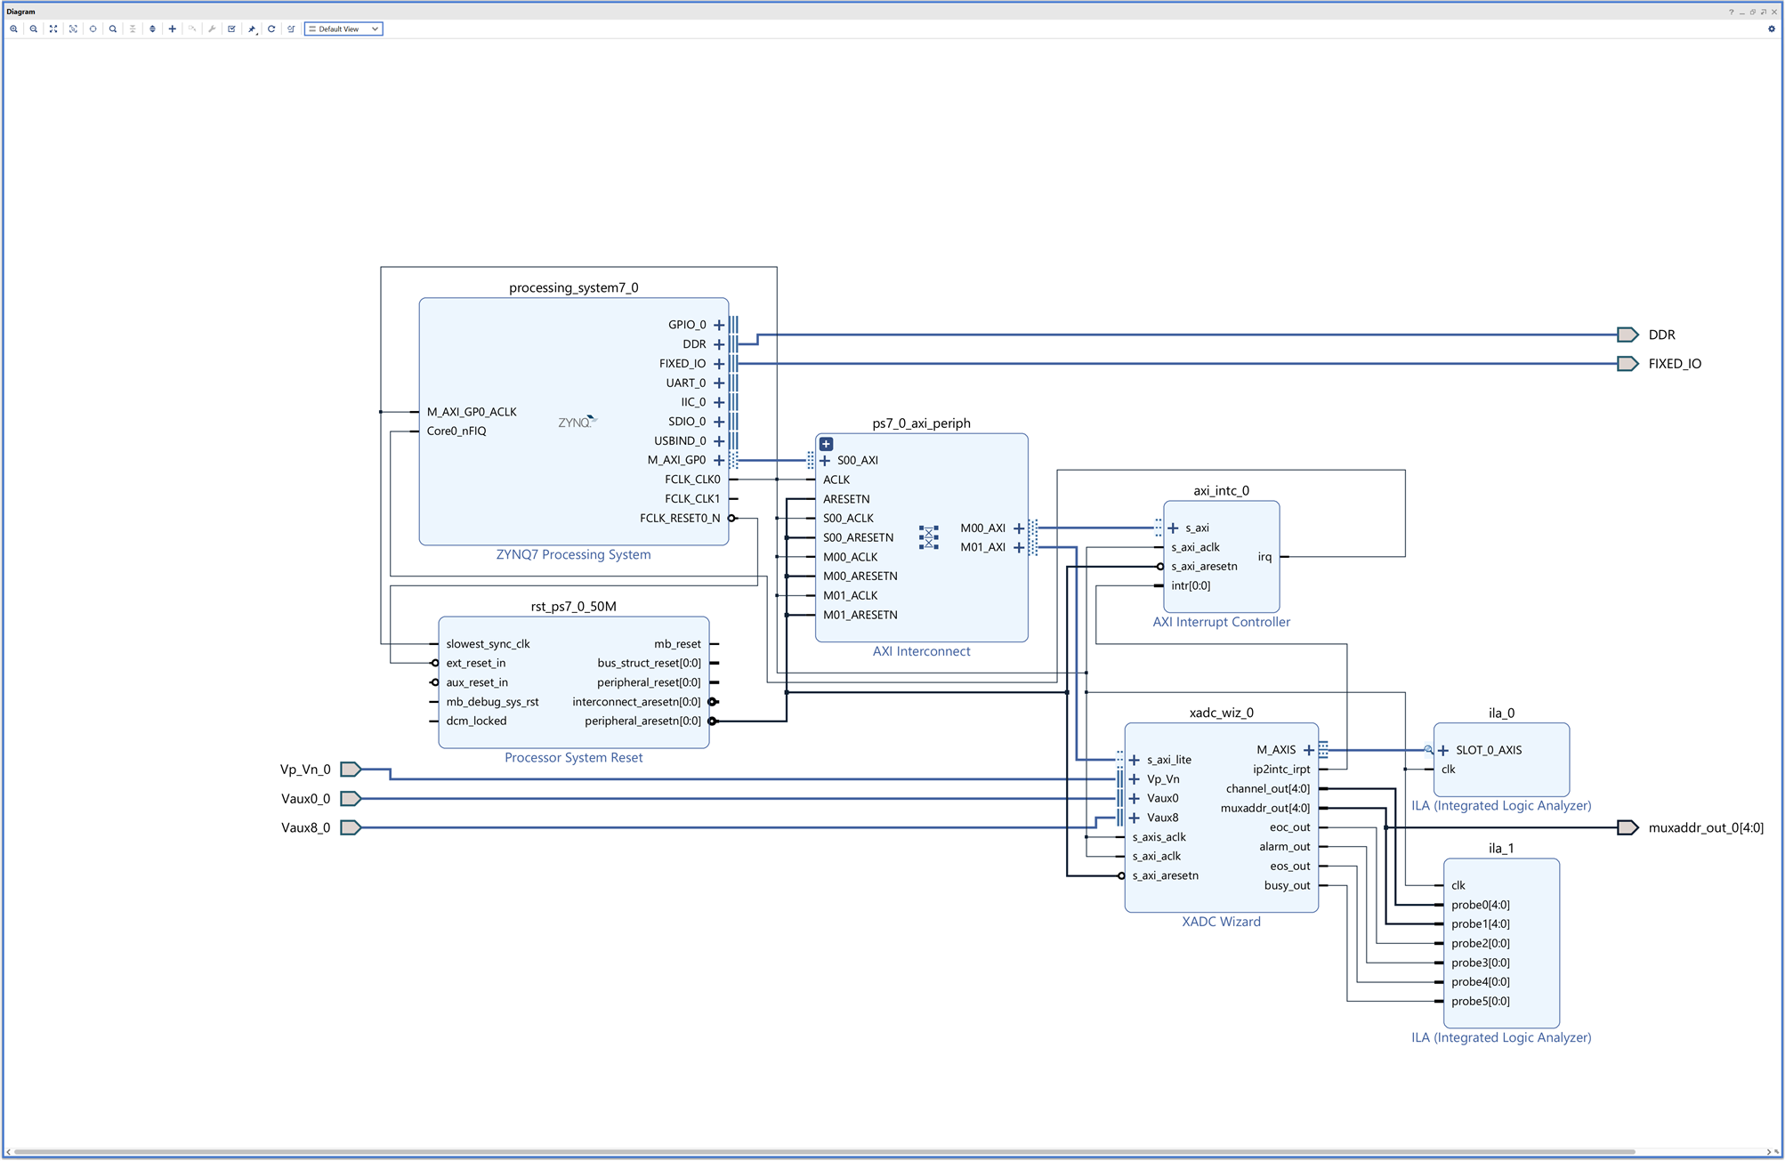Select the AXI Interrupt Controller label
The width and height of the screenshot is (1785, 1161).
point(1221,622)
